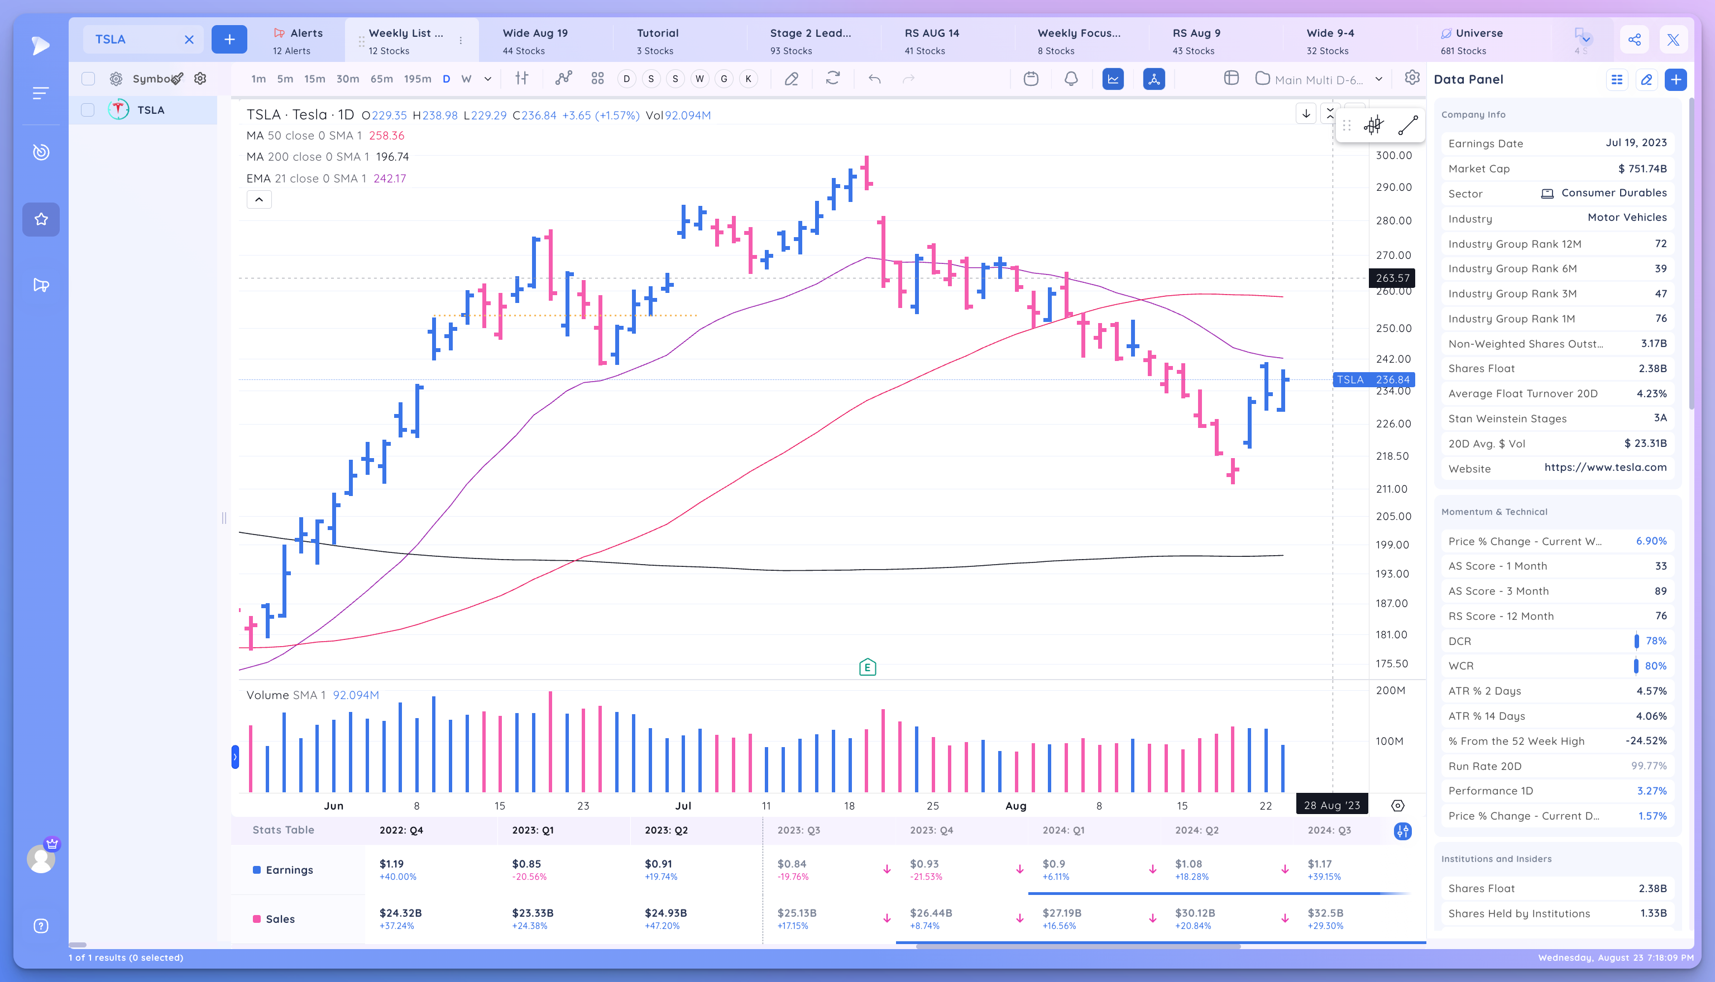Open chart settings gear in toolbar
The width and height of the screenshot is (1715, 982).
pyautogui.click(x=1412, y=78)
